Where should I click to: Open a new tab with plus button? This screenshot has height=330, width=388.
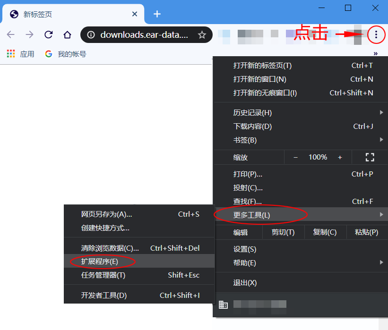(157, 14)
